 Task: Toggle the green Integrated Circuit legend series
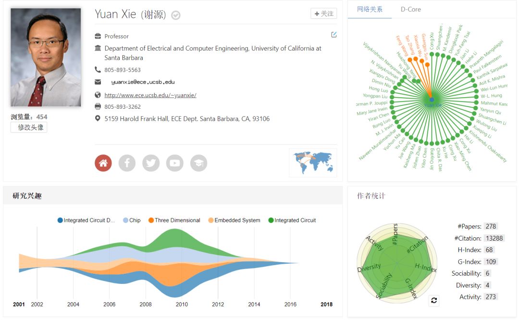pos(292,220)
